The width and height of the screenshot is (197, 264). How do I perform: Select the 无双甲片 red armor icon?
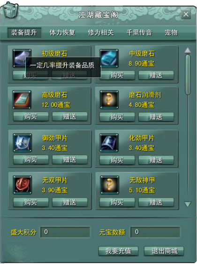pyautogui.click(x=23, y=185)
